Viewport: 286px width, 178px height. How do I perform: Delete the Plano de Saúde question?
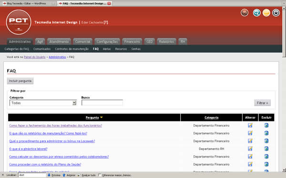click(x=266, y=164)
